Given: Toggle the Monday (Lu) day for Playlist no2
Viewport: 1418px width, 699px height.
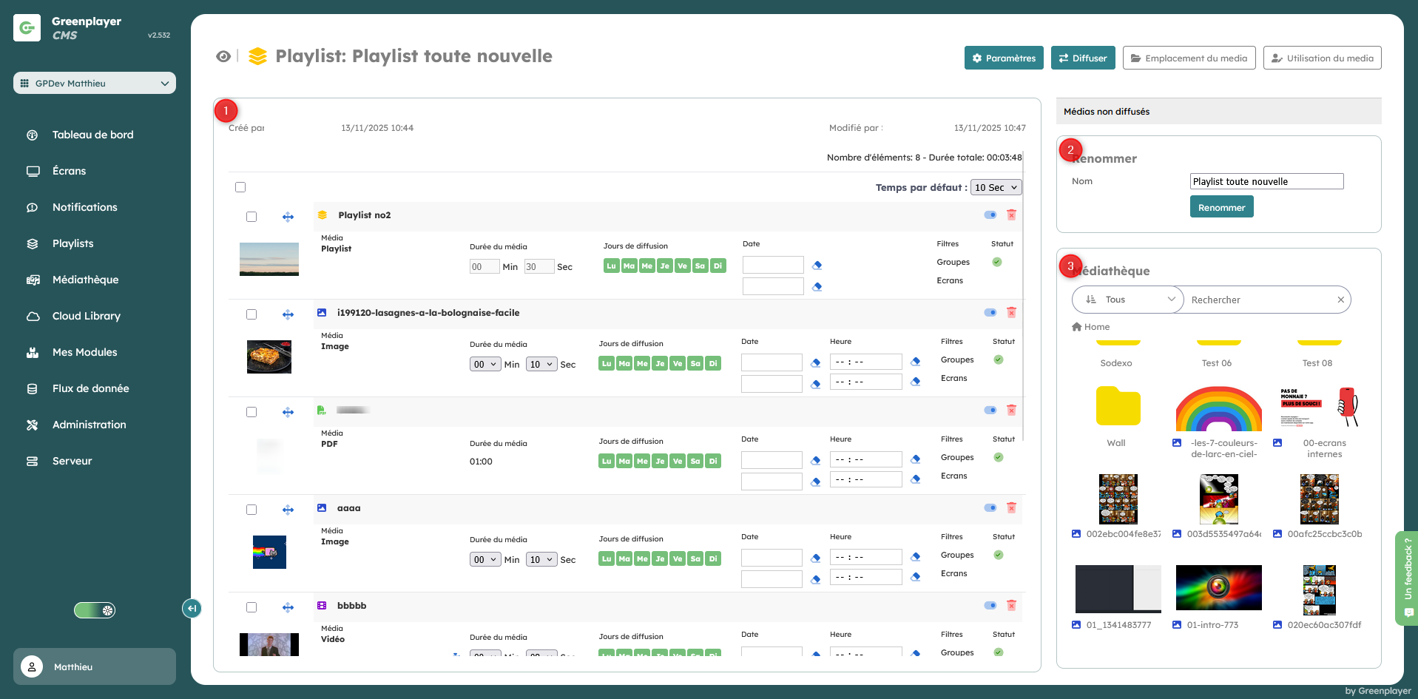Looking at the screenshot, I should click(x=611, y=266).
